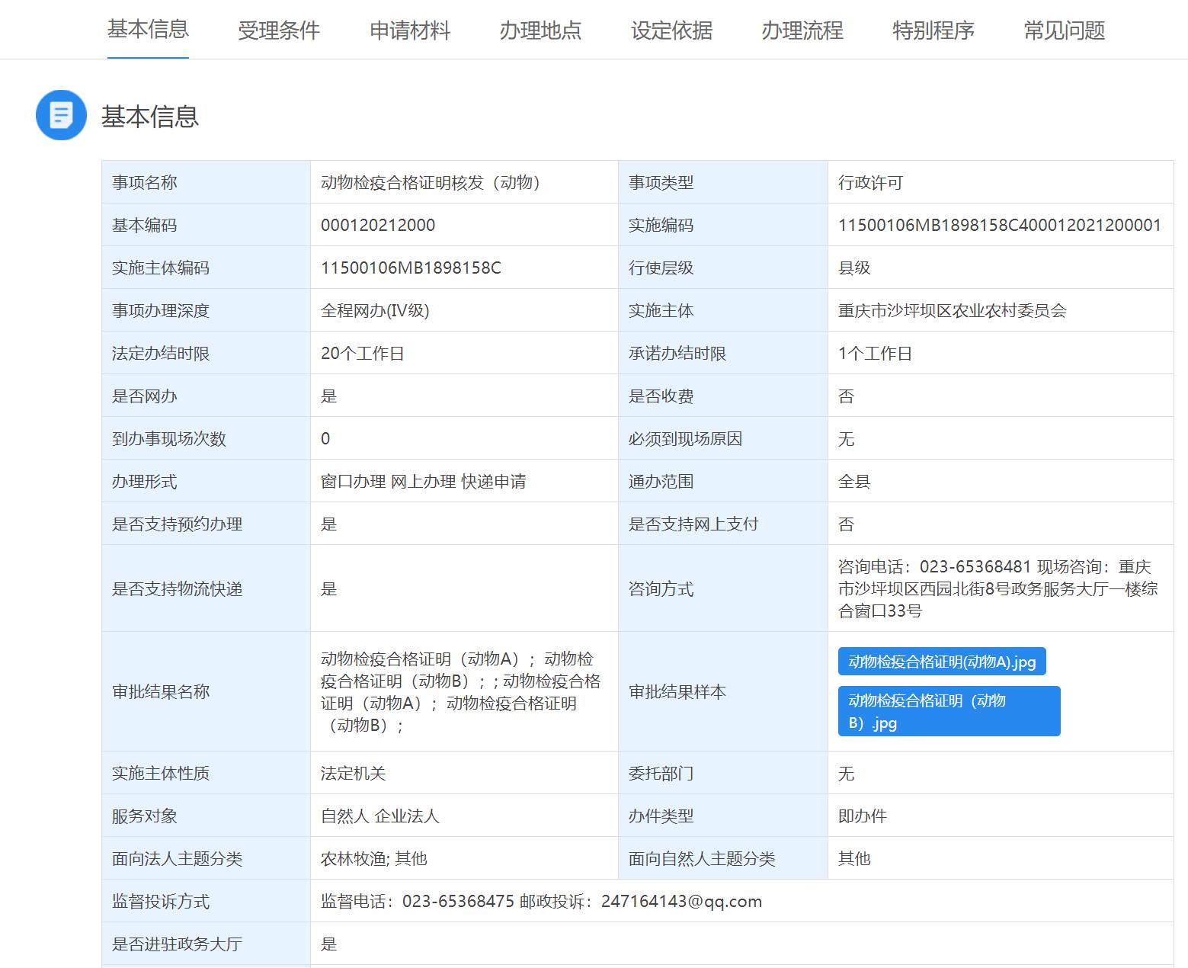Image resolution: width=1188 pixels, height=968 pixels.
Task: Click the 实施编码 value cell
Action: [998, 224]
